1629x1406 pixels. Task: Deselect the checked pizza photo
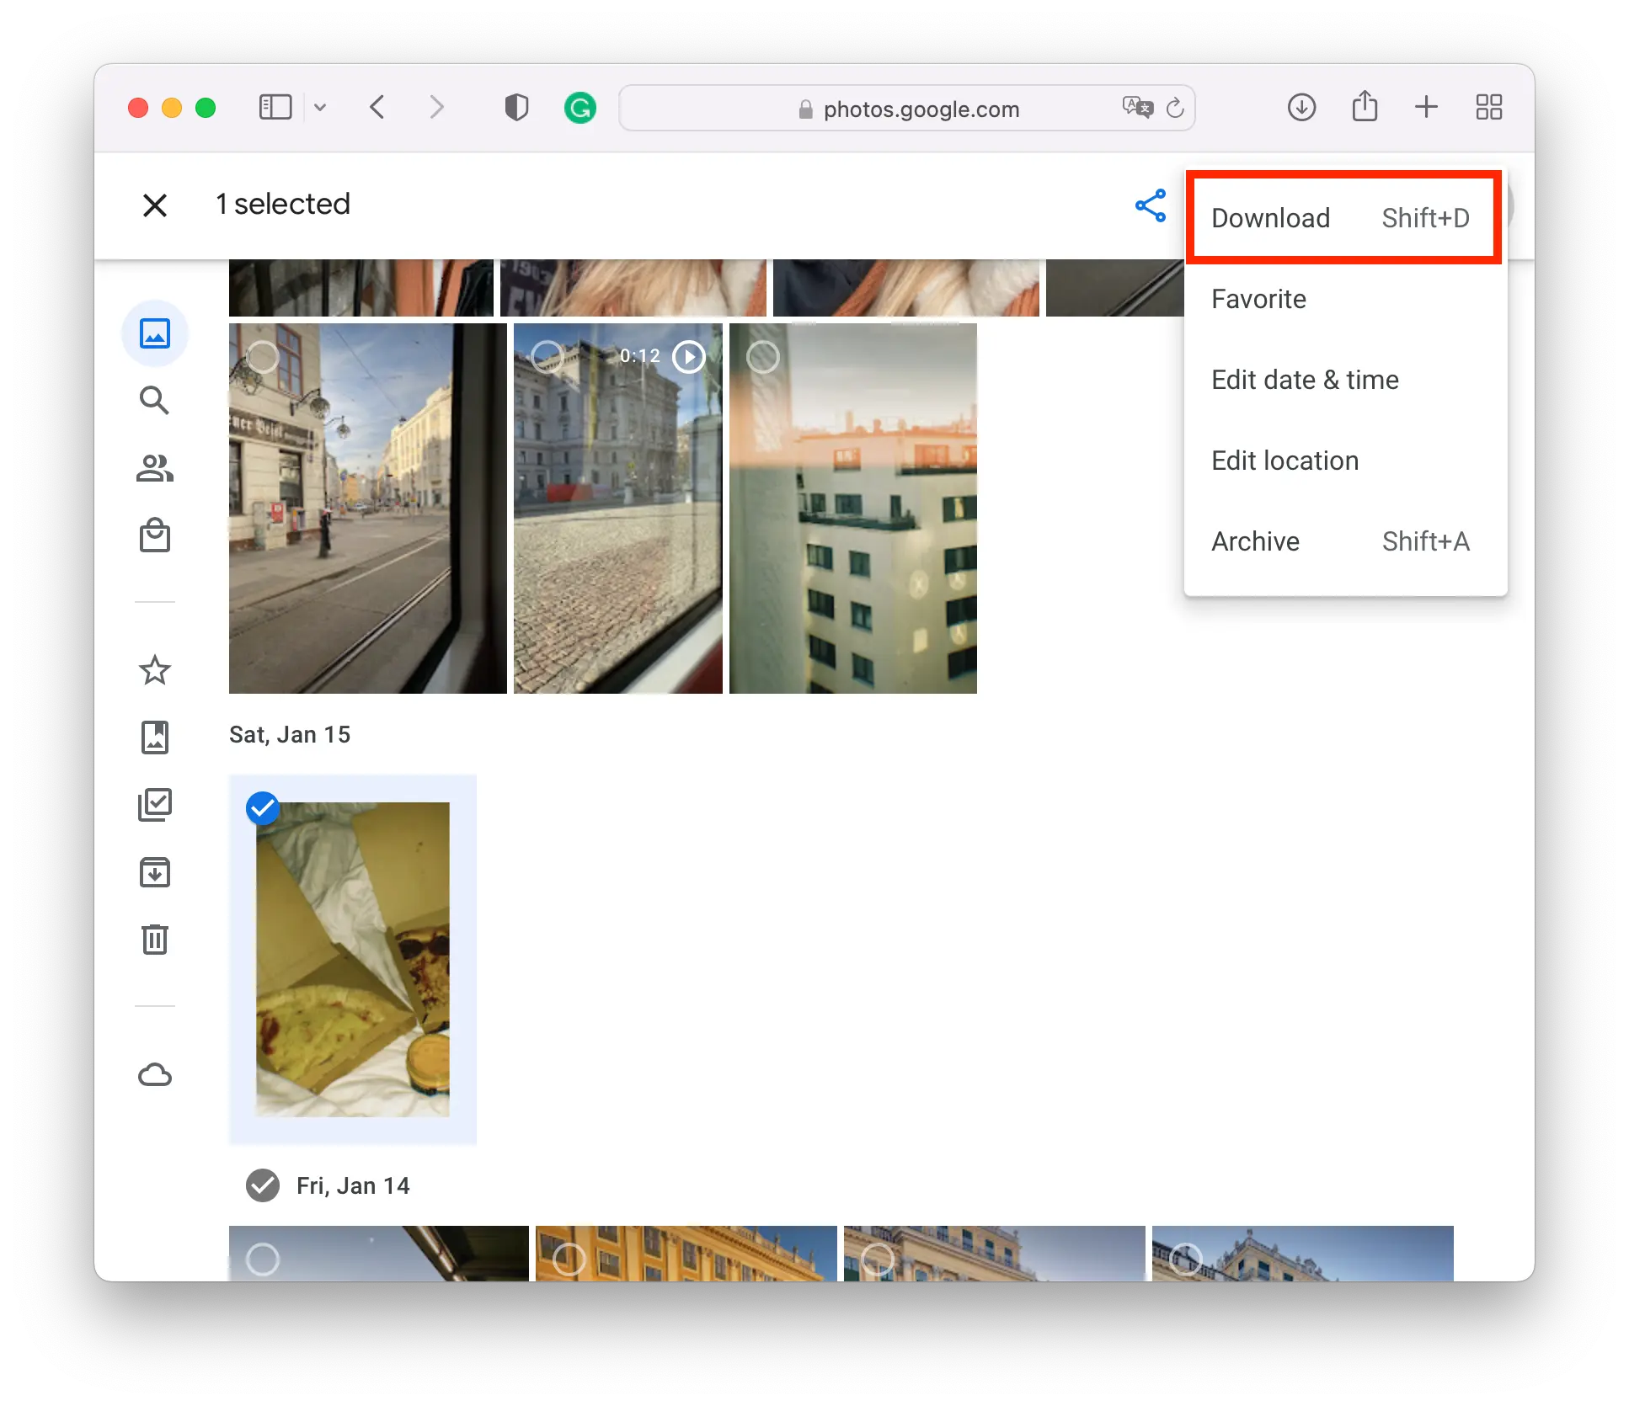[263, 808]
